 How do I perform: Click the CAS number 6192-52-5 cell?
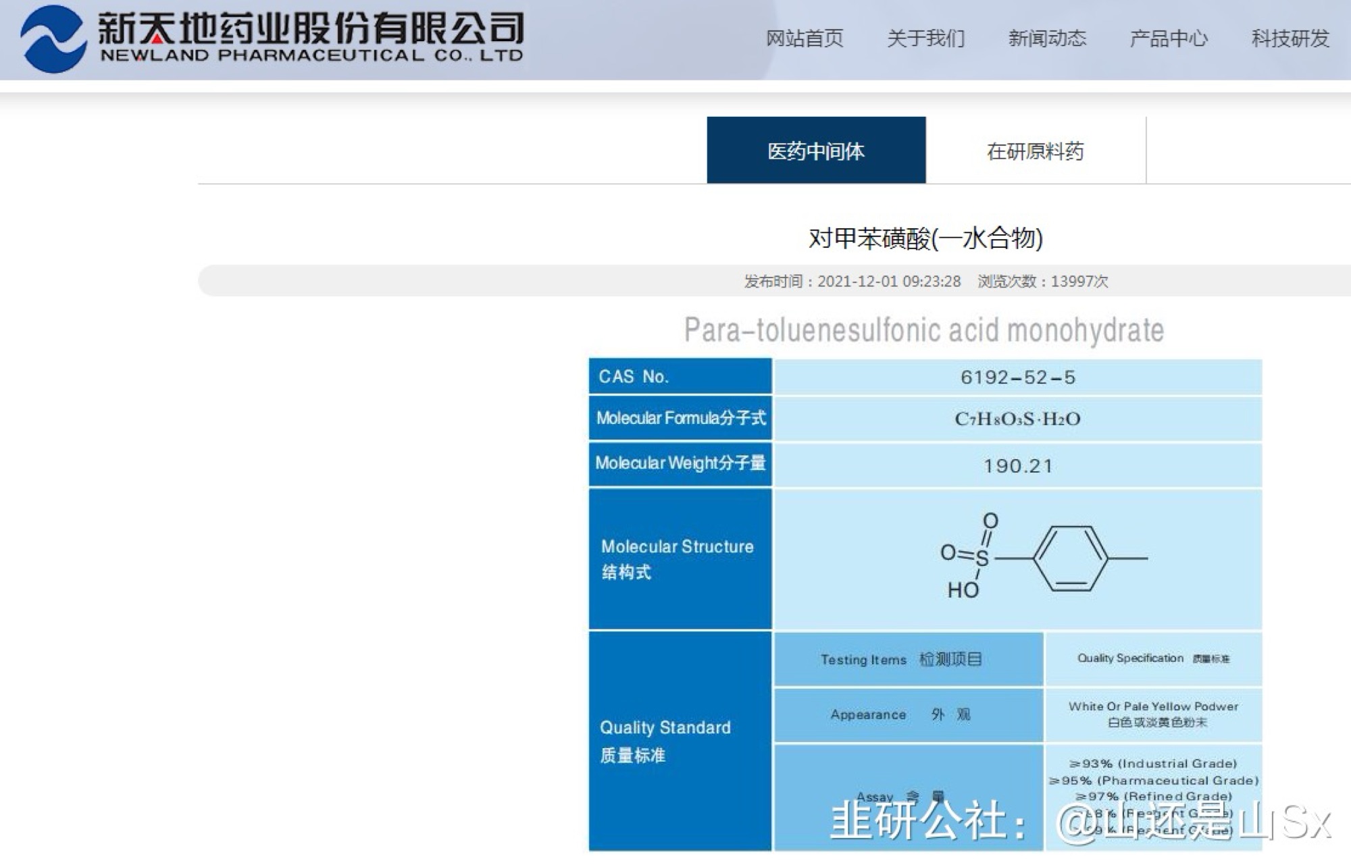pos(1017,377)
